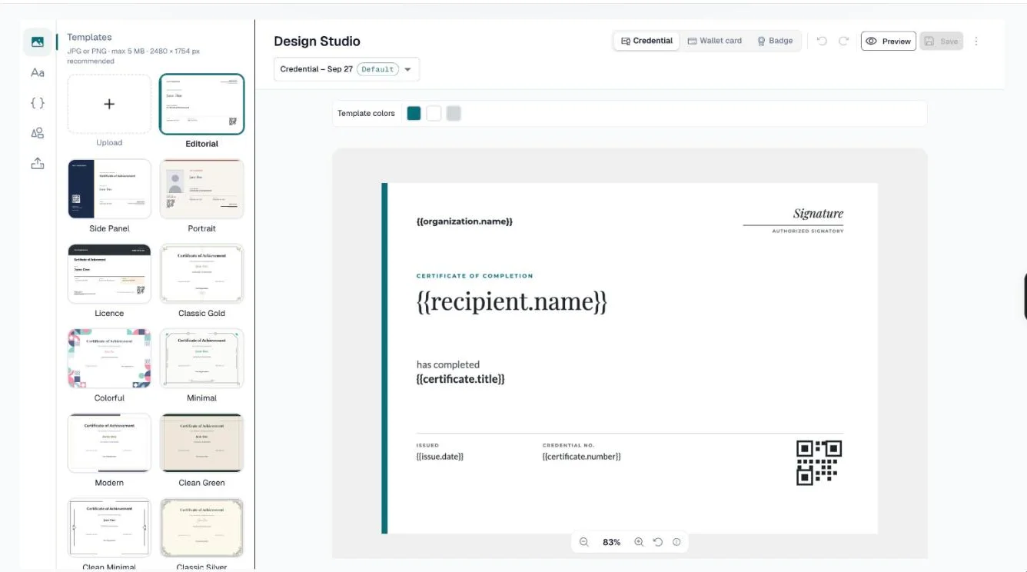The height and width of the screenshot is (572, 1027).
Task: Click the Signature text on certificate
Action: (818, 214)
